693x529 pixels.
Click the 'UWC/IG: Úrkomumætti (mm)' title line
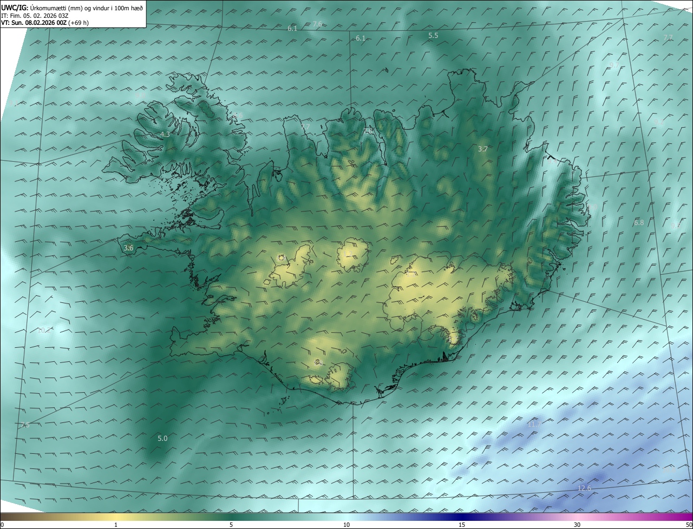pyautogui.click(x=72, y=8)
